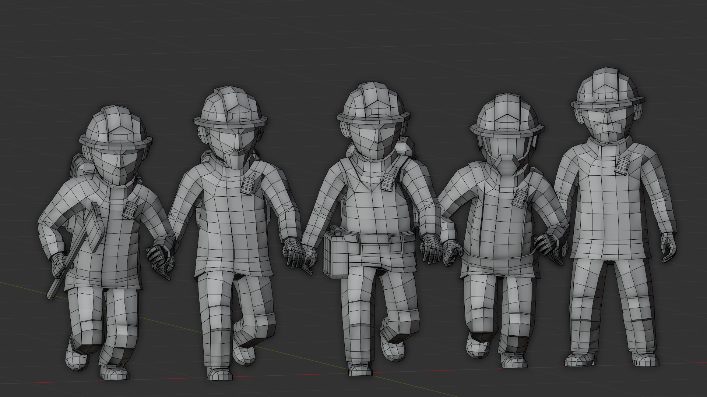Select the radio on second firefighter's chest

(247, 186)
